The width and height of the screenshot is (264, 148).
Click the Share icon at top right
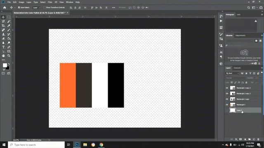tap(261, 7)
